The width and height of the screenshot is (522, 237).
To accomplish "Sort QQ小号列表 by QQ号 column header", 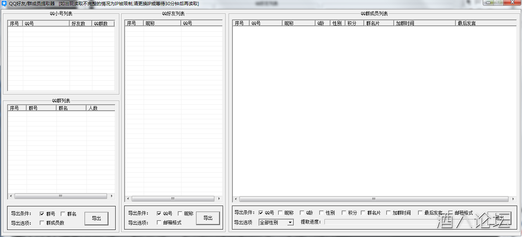I will (46, 24).
